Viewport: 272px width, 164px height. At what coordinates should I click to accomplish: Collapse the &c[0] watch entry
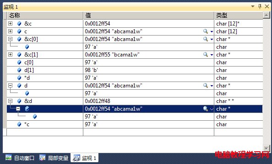point(10,39)
